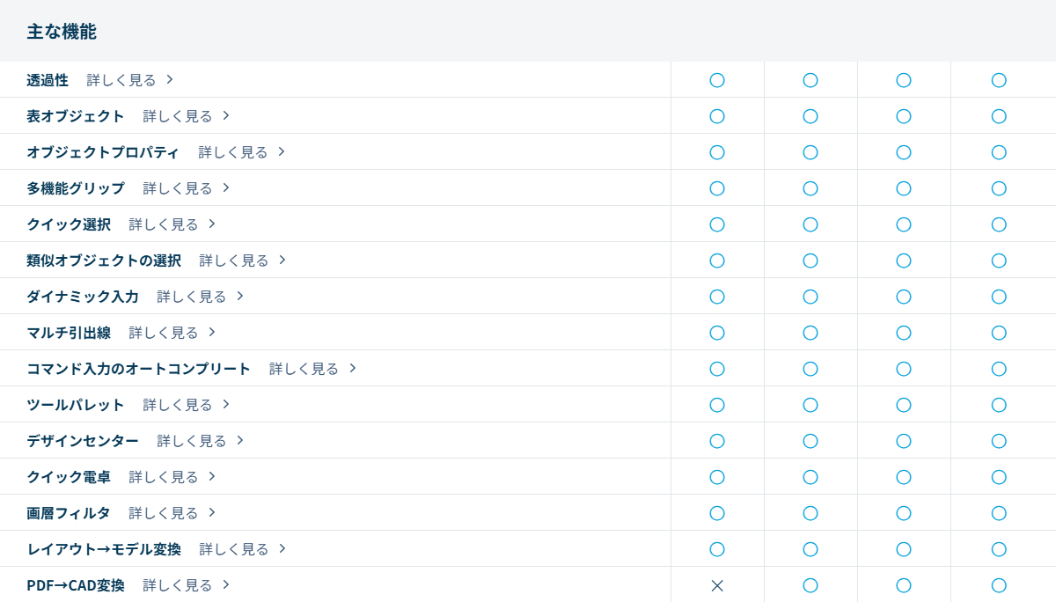Click レイアウト→モデル変換 詳しく見る link
1056x602 pixels.
[x=234, y=549]
